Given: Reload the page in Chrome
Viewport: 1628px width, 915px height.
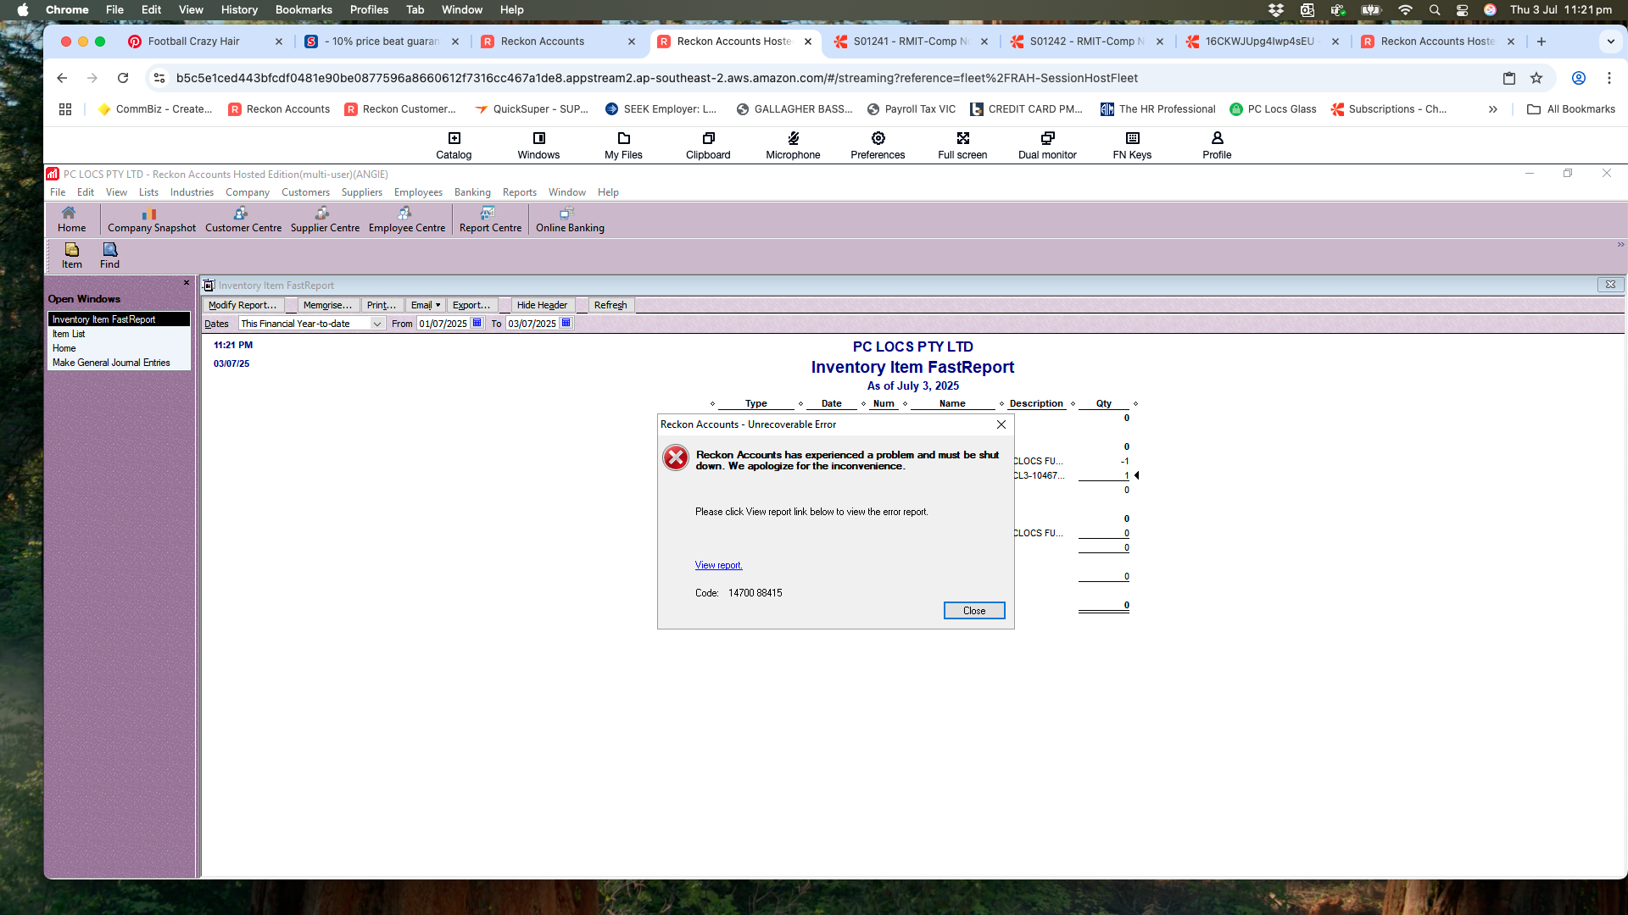Looking at the screenshot, I should coord(123,78).
